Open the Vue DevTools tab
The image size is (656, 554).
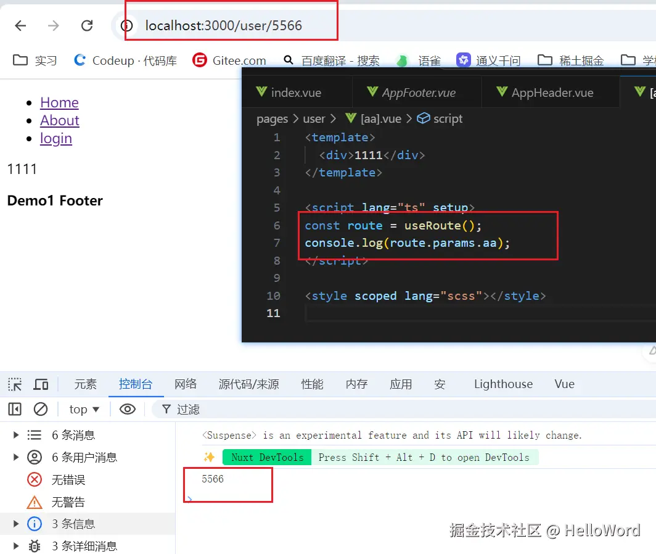pos(564,384)
